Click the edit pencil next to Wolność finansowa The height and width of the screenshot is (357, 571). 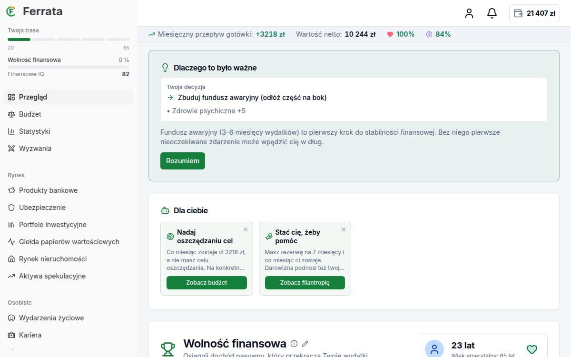click(305, 343)
